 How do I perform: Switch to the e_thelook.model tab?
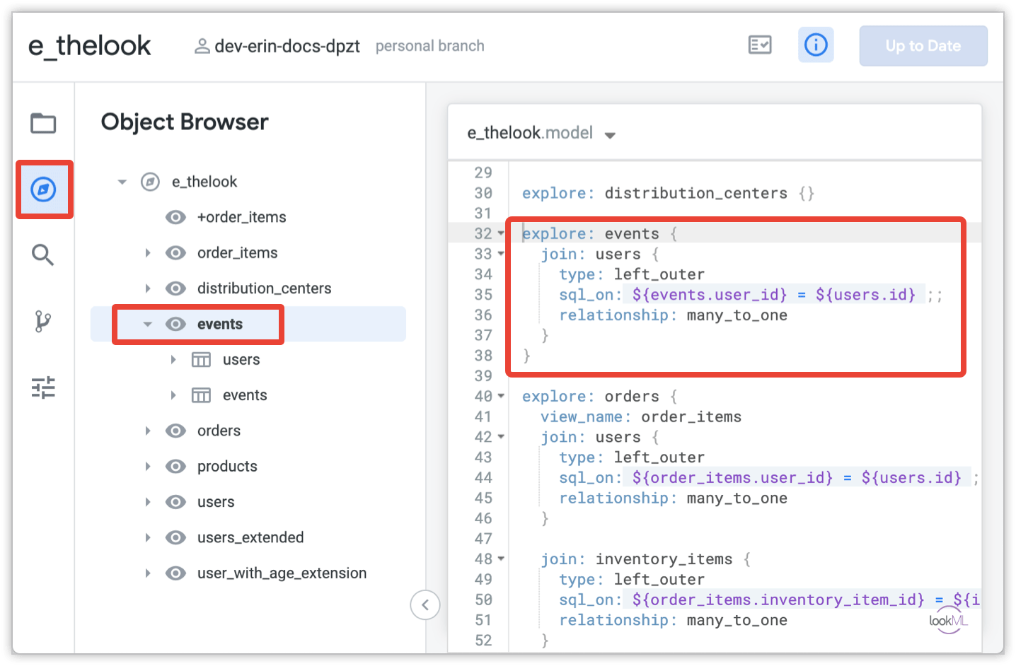click(529, 133)
